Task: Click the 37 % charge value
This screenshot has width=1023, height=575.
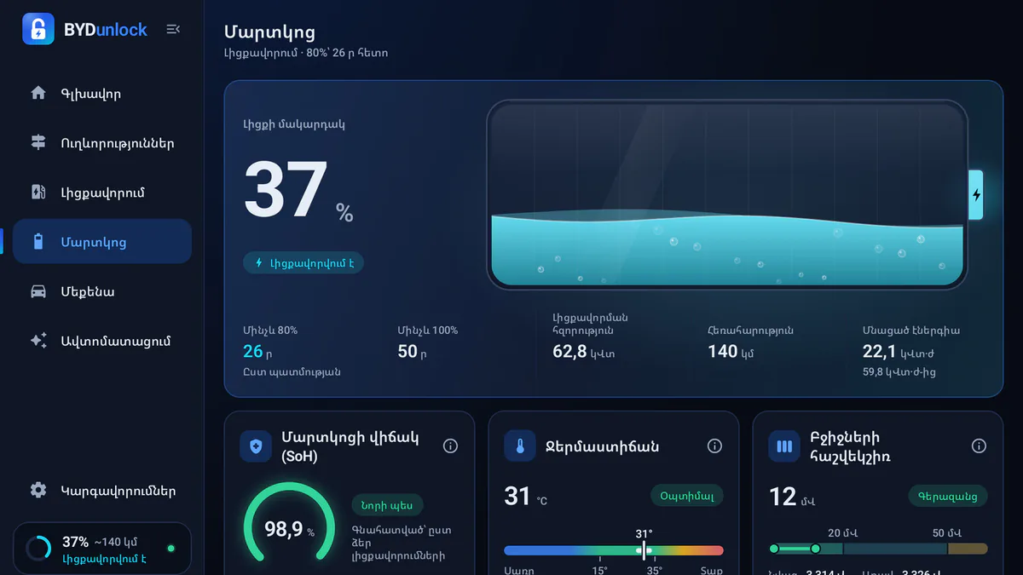Action: coord(299,193)
